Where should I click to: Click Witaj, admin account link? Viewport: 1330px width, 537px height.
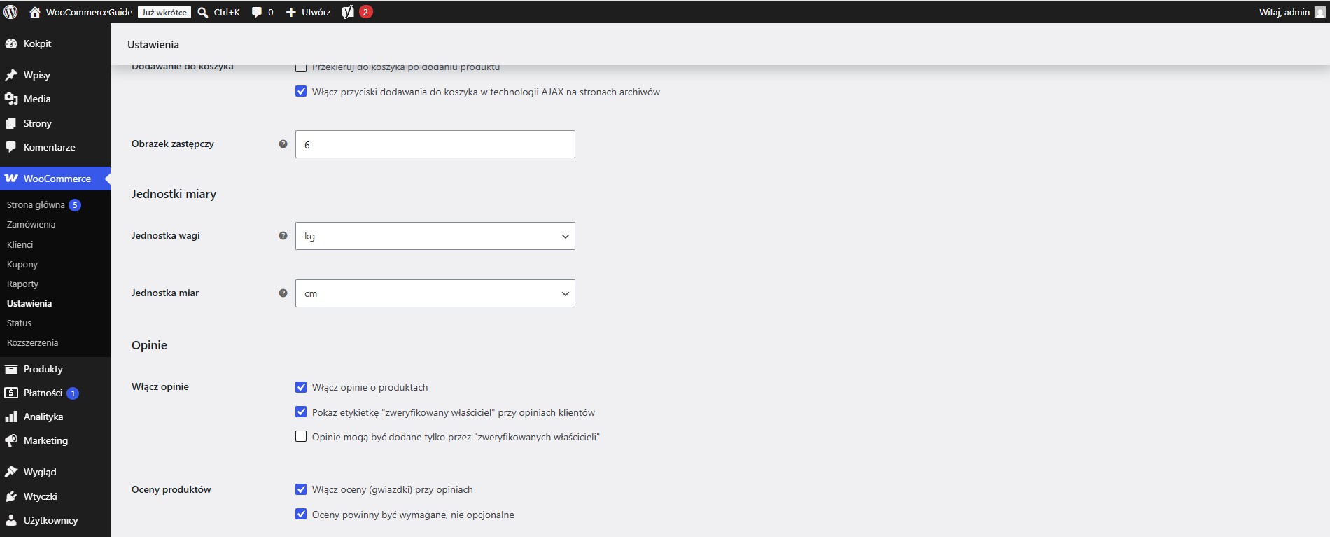[x=1284, y=12]
